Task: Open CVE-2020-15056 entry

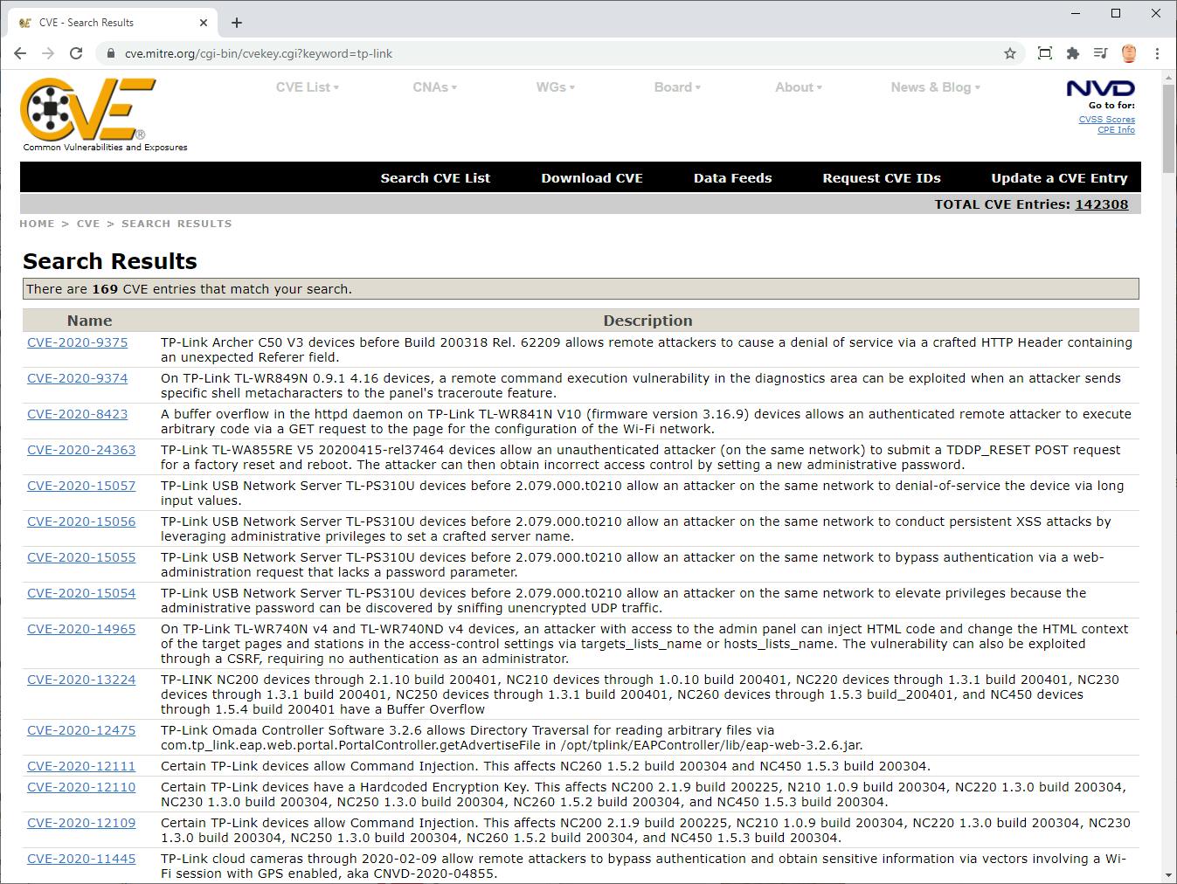Action: pyautogui.click(x=81, y=521)
